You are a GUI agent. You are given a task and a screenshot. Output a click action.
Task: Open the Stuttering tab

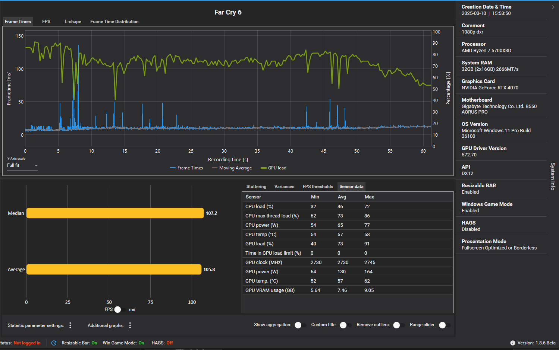click(256, 187)
